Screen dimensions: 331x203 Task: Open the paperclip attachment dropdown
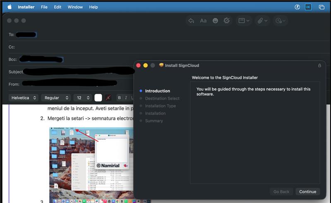tap(262, 21)
